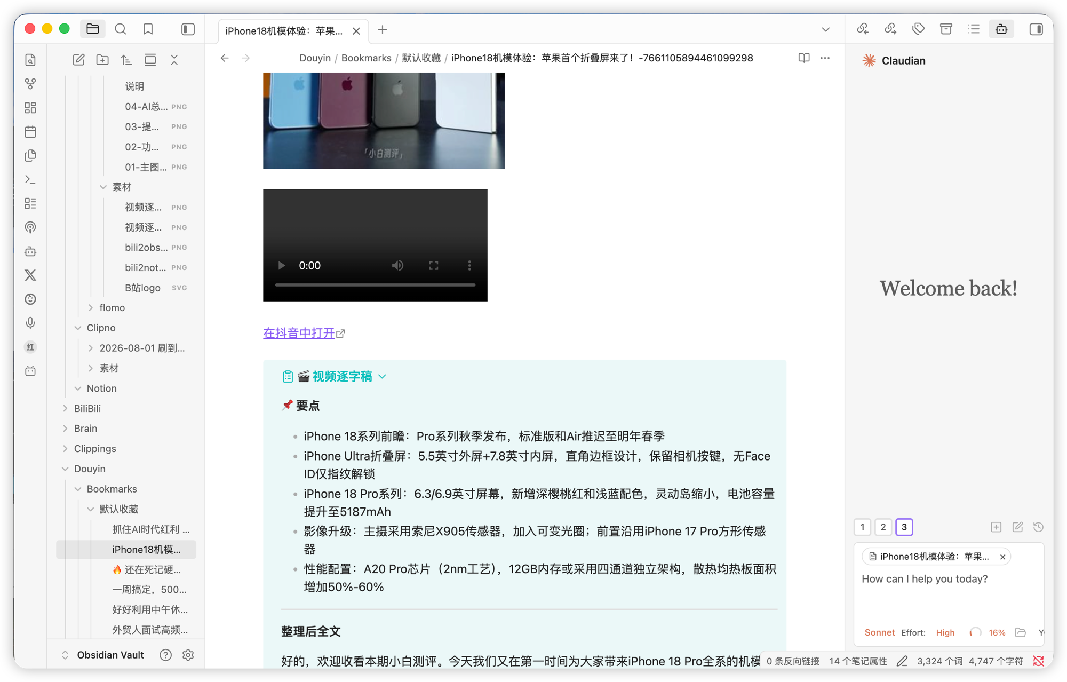The width and height of the screenshot is (1067, 682).
Task: Open outline list panel icon
Action: coord(974,29)
